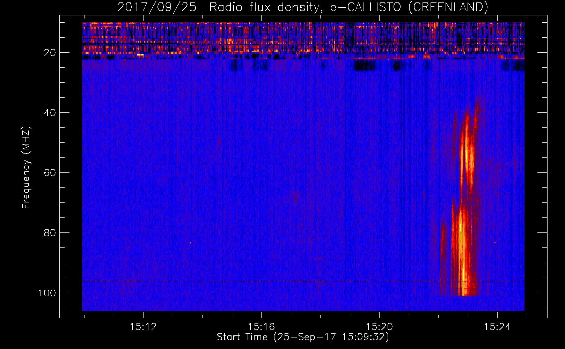Click the Frequency (MHZ) axis label

point(26,168)
